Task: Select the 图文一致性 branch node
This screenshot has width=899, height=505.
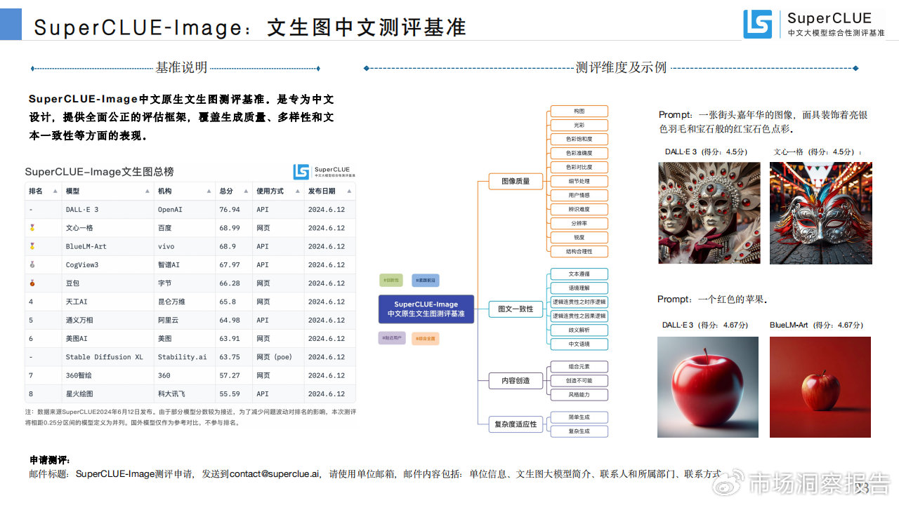Action: [x=516, y=309]
